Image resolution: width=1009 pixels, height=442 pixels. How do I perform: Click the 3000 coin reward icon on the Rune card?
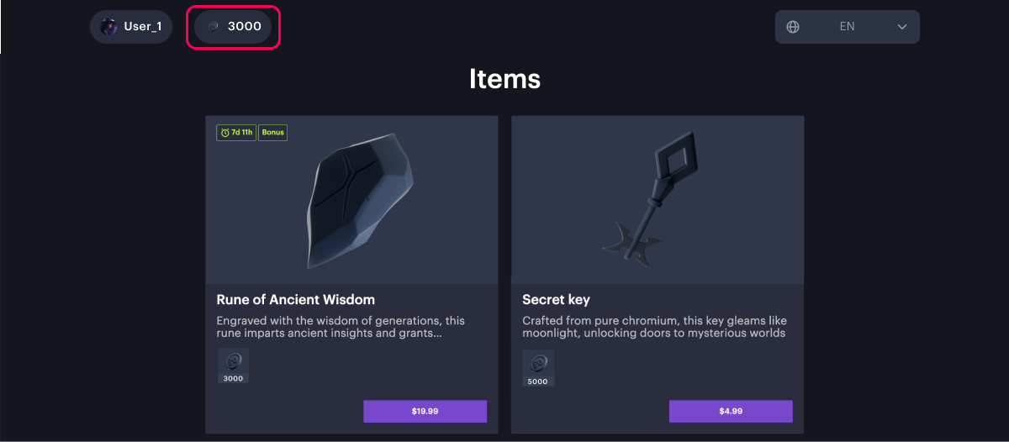[x=233, y=362]
